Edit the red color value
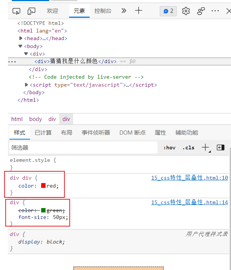 click(x=51, y=186)
